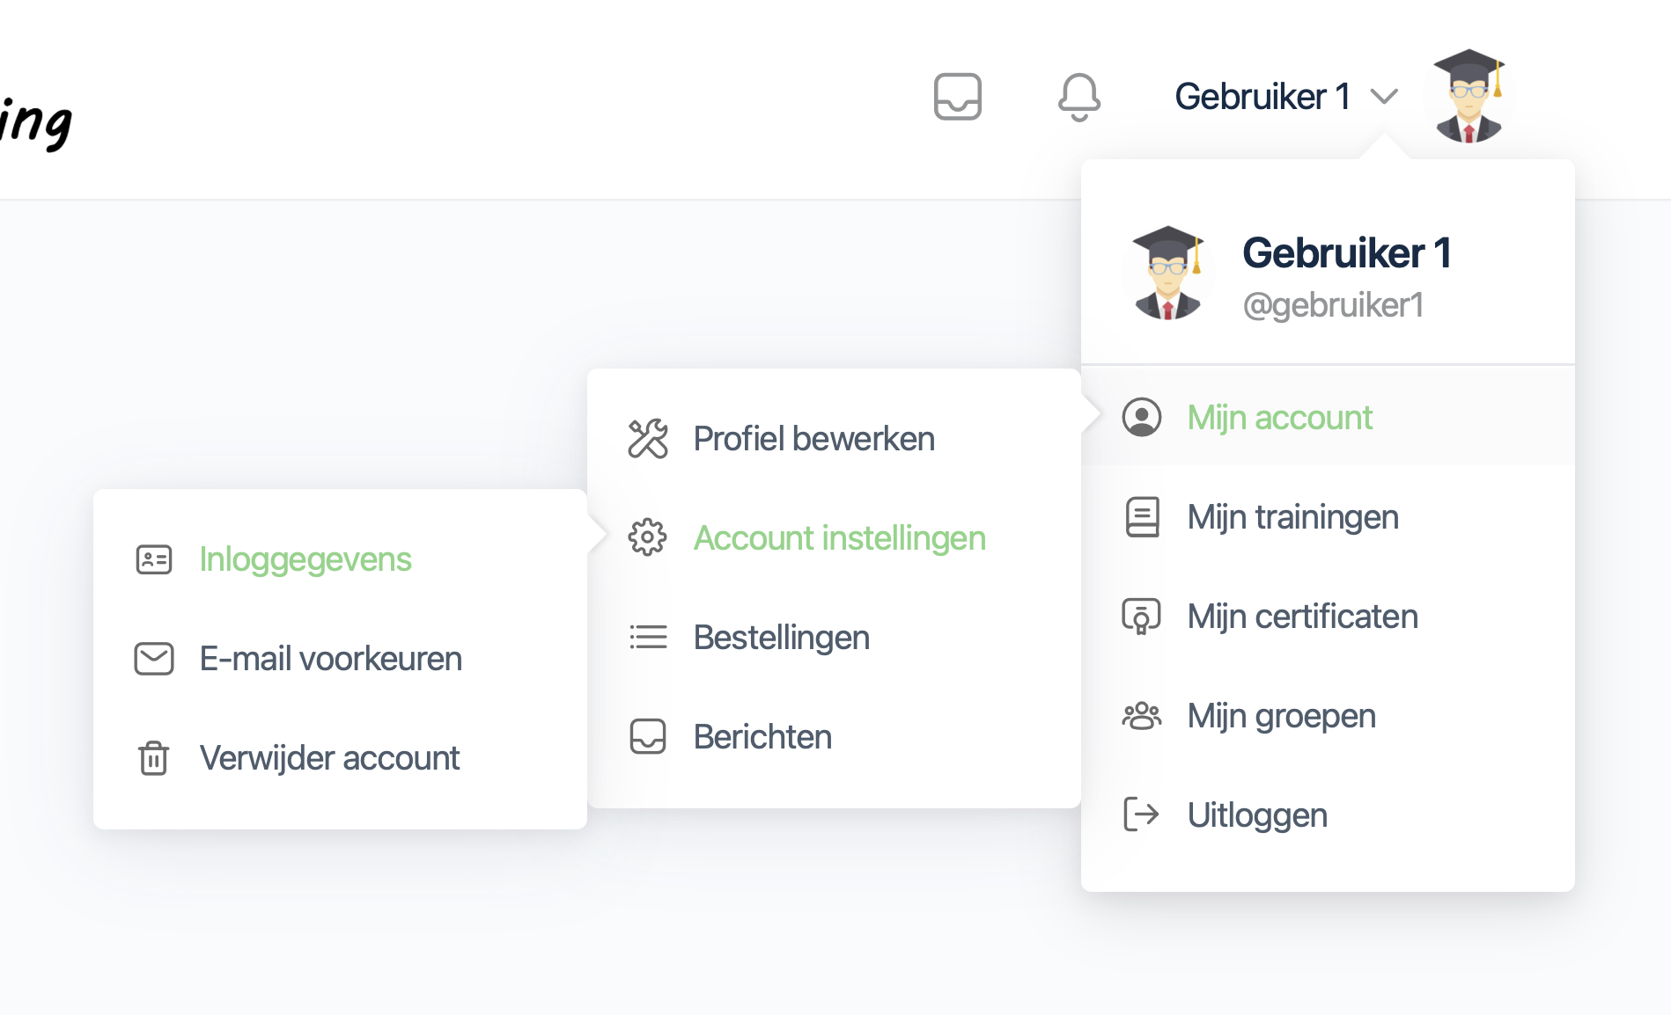Open the Mijn account menu item
Screen dimensions: 1671x1015
pos(1328,417)
